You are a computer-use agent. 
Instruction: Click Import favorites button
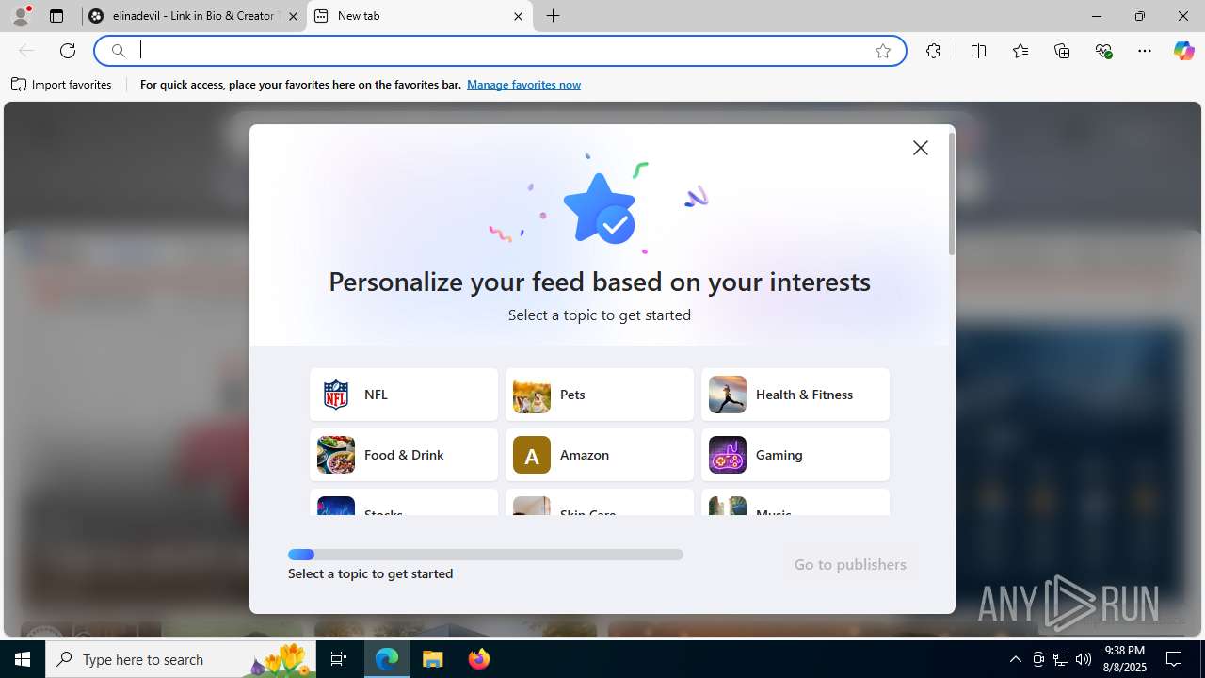[x=62, y=85]
